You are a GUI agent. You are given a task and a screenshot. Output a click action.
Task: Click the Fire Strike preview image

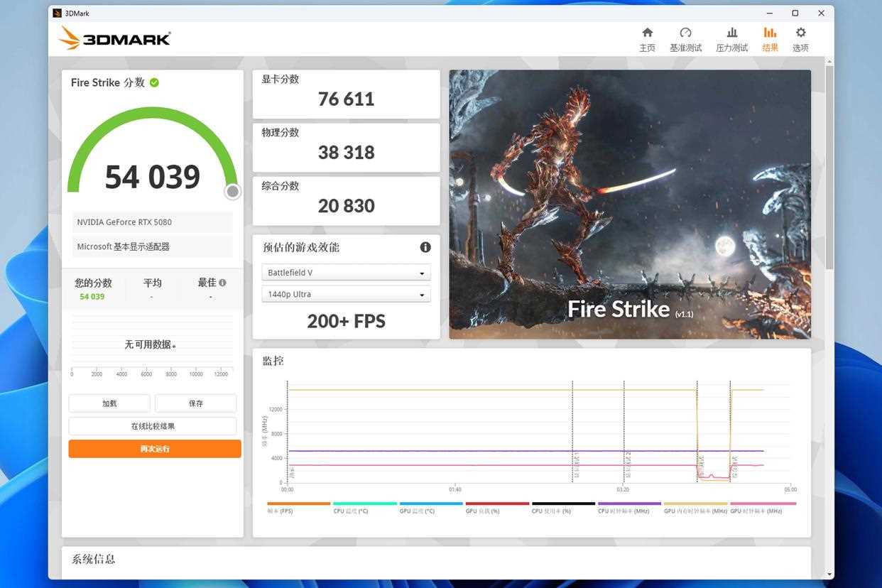coord(630,204)
